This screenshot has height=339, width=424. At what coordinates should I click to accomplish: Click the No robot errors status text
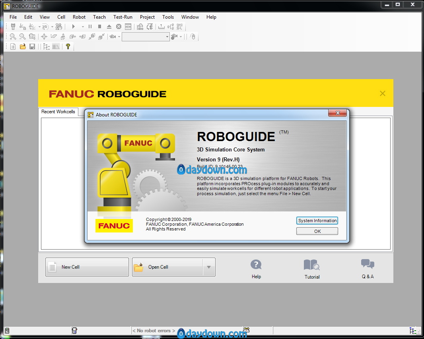(154, 331)
